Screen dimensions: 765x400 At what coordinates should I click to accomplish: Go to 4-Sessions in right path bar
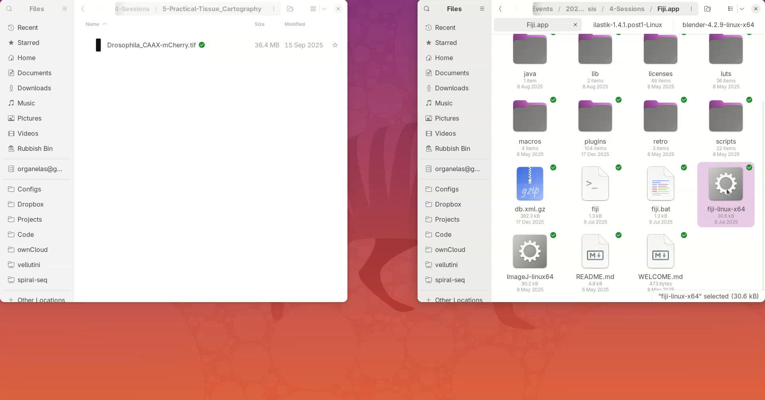click(x=626, y=9)
